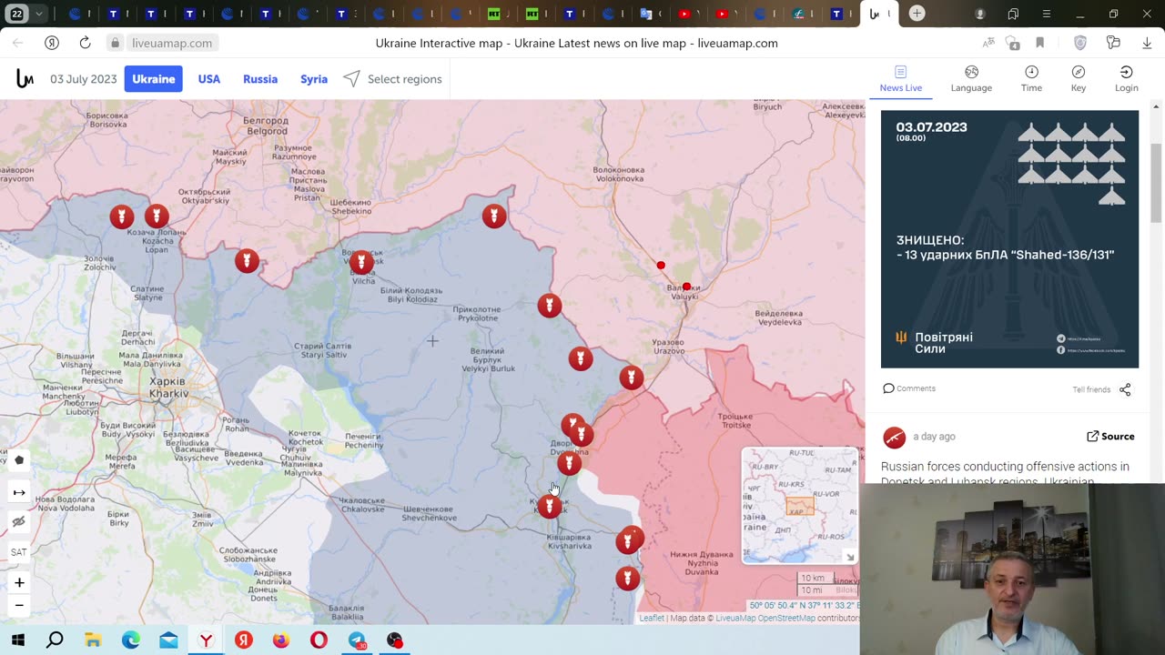
Task: Open the tabs sidebar panel icon
Action: click(1013, 14)
